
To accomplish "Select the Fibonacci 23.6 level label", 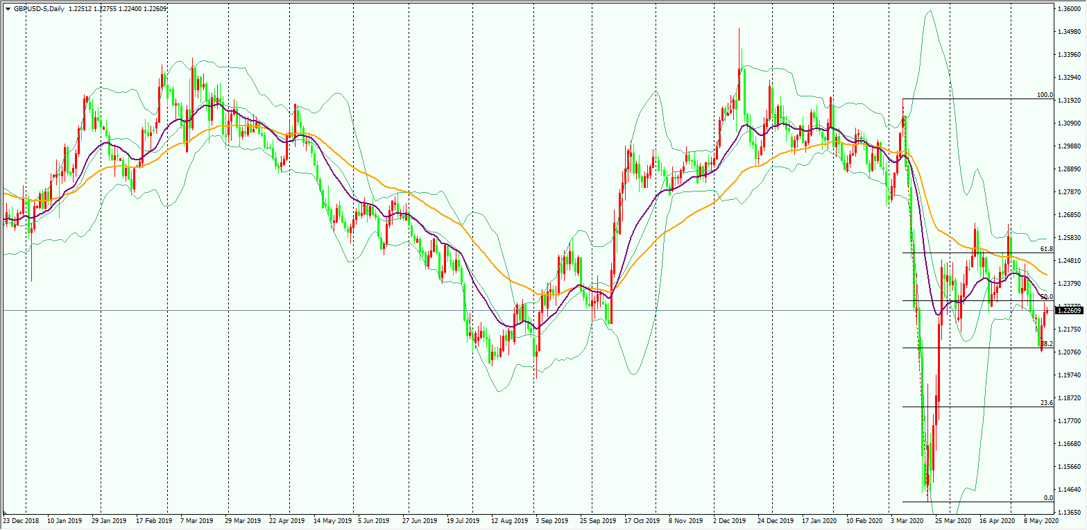I will [x=1047, y=403].
